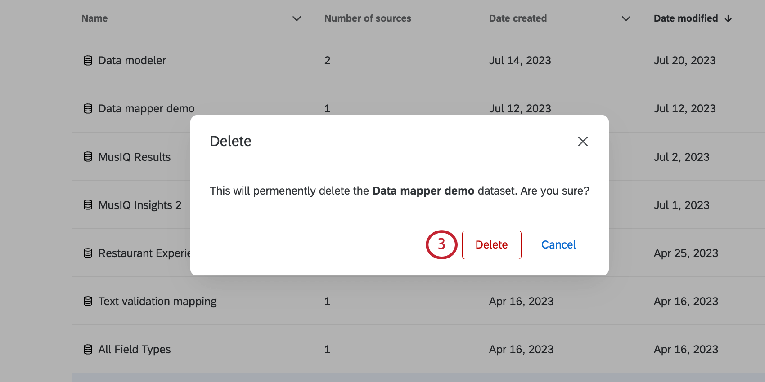
Task: Sort by the Date modified header
Action: click(685, 18)
